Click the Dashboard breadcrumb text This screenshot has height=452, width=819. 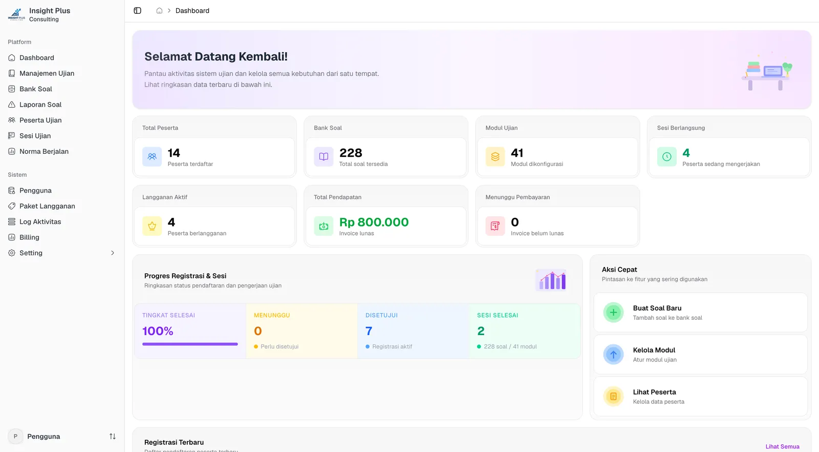192,11
